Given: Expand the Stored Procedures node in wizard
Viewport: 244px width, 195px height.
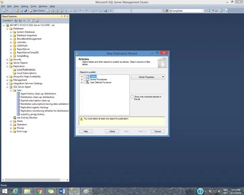Looking at the screenshot, I should click(82, 79).
